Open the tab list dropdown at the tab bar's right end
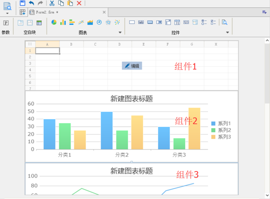270x199 pixels. pos(264,12)
